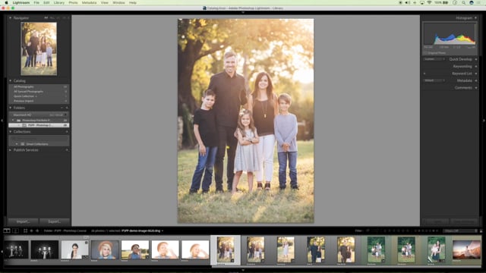The height and width of the screenshot is (273, 486).
Task: Click the Macintosh HD volume row
Action: pyautogui.click(x=39, y=115)
